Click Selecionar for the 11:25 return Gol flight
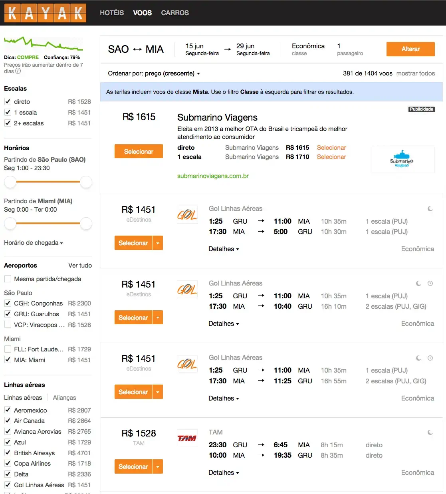 click(133, 392)
